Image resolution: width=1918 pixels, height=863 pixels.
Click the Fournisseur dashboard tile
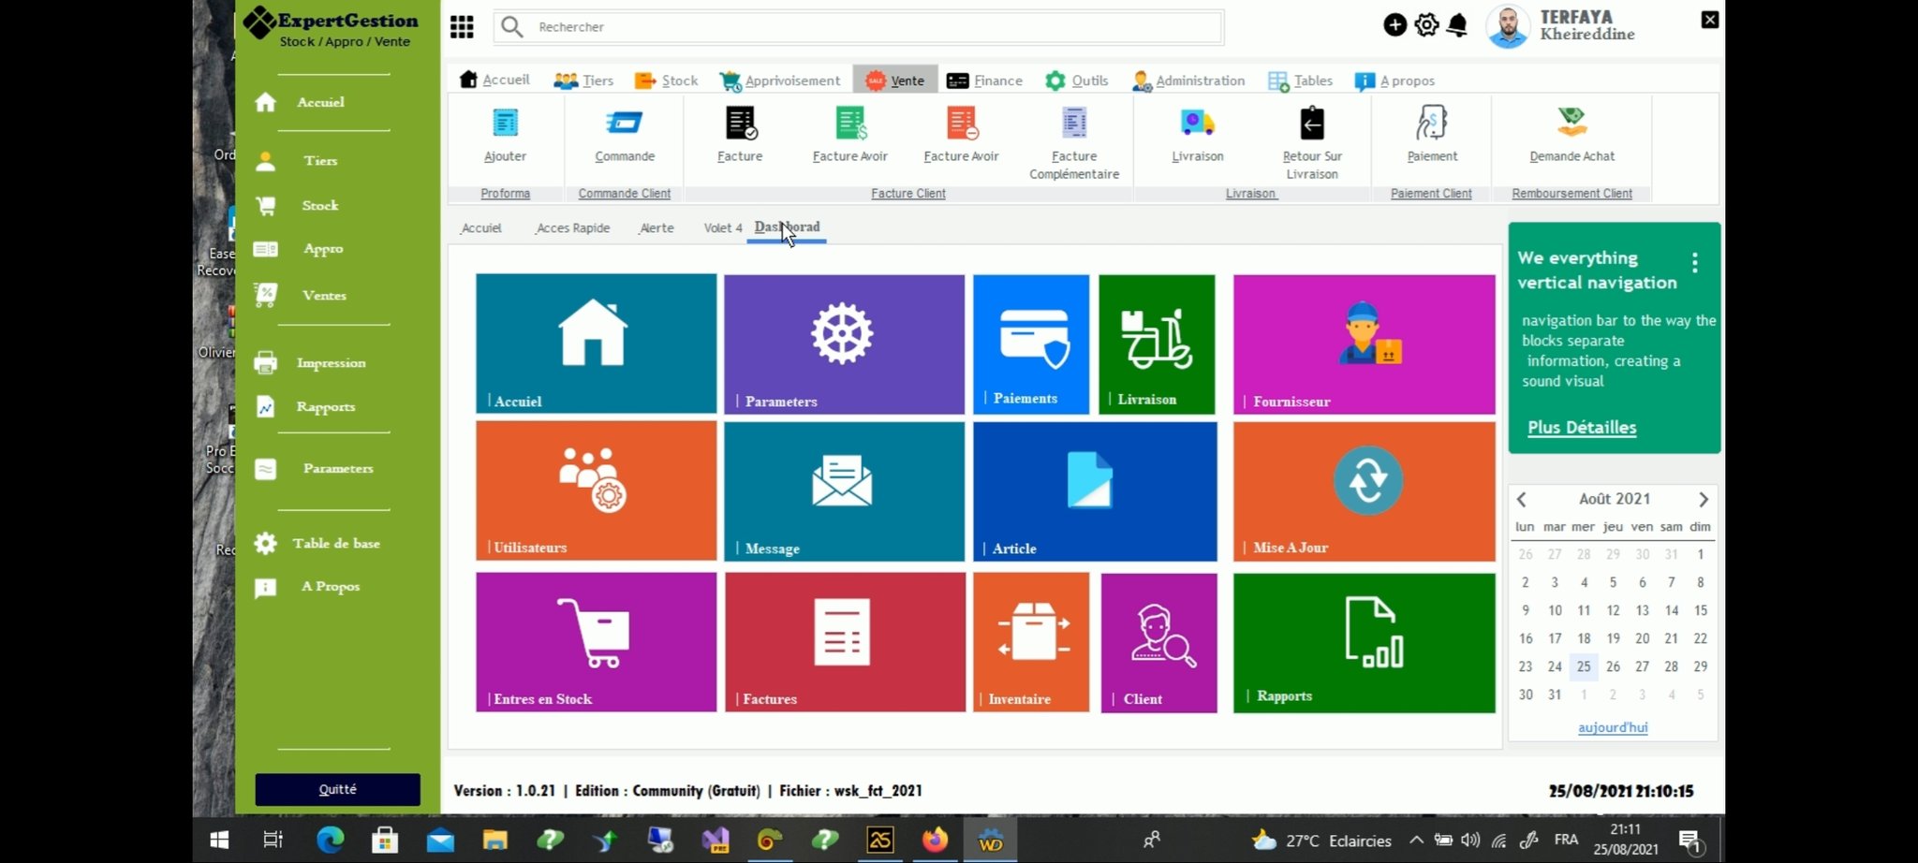coord(1364,344)
